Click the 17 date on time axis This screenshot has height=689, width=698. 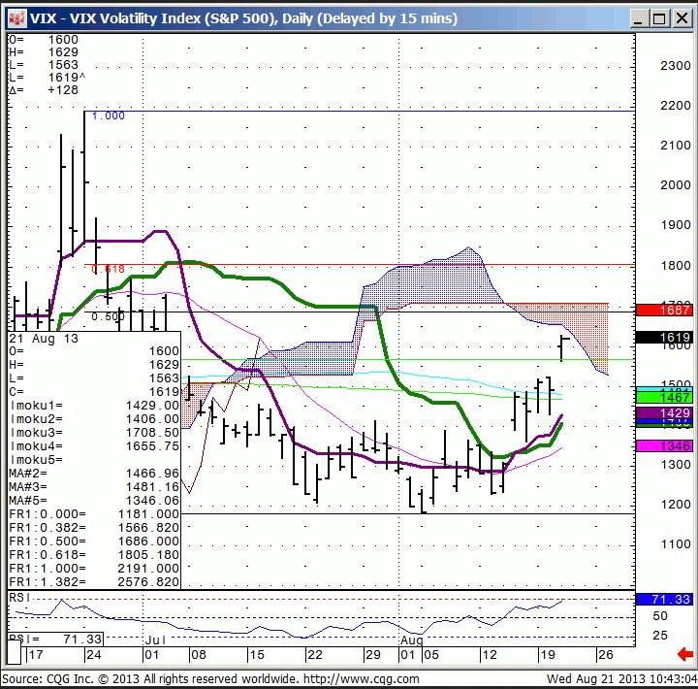(36, 655)
